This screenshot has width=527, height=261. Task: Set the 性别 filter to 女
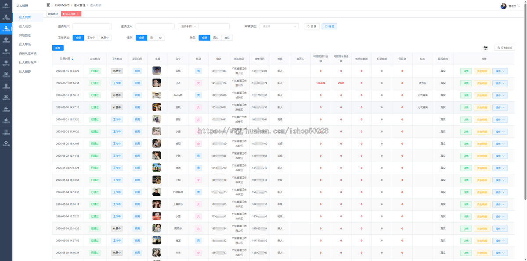pyautogui.click(x=160, y=38)
